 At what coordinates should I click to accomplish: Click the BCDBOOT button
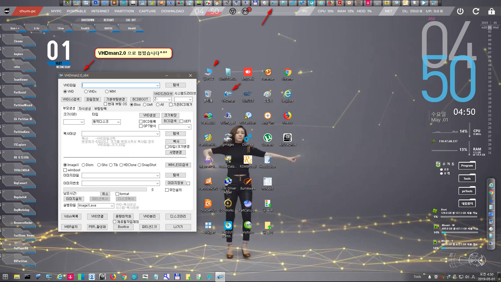[140, 99]
